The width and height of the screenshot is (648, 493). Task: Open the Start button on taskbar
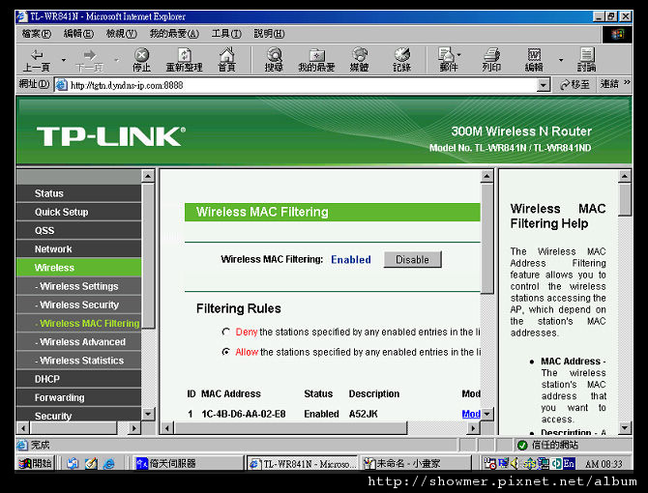(36, 463)
